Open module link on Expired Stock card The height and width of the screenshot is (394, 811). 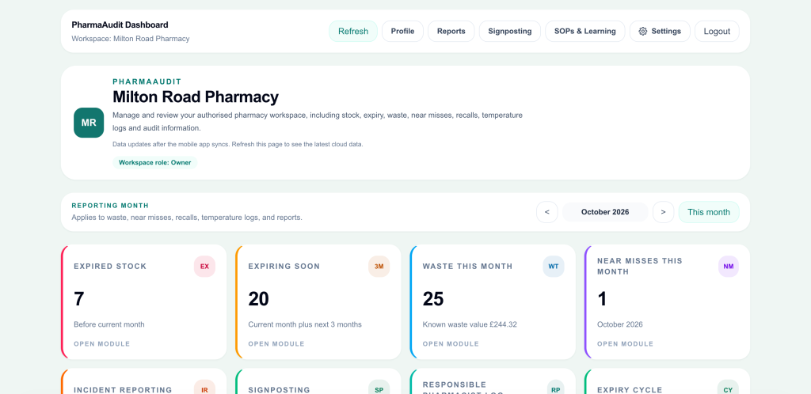coord(102,344)
